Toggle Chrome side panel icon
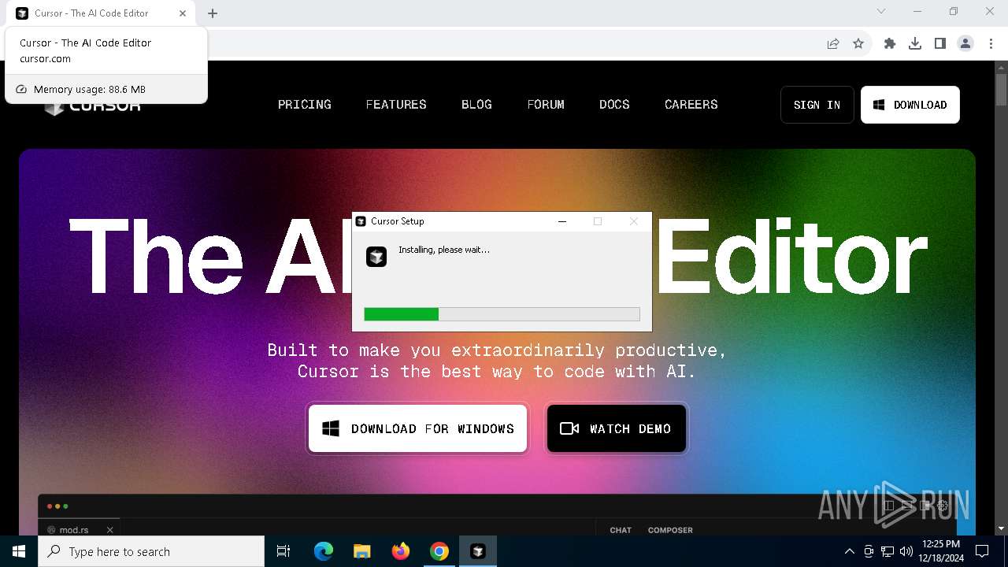1008x567 pixels. (940, 43)
